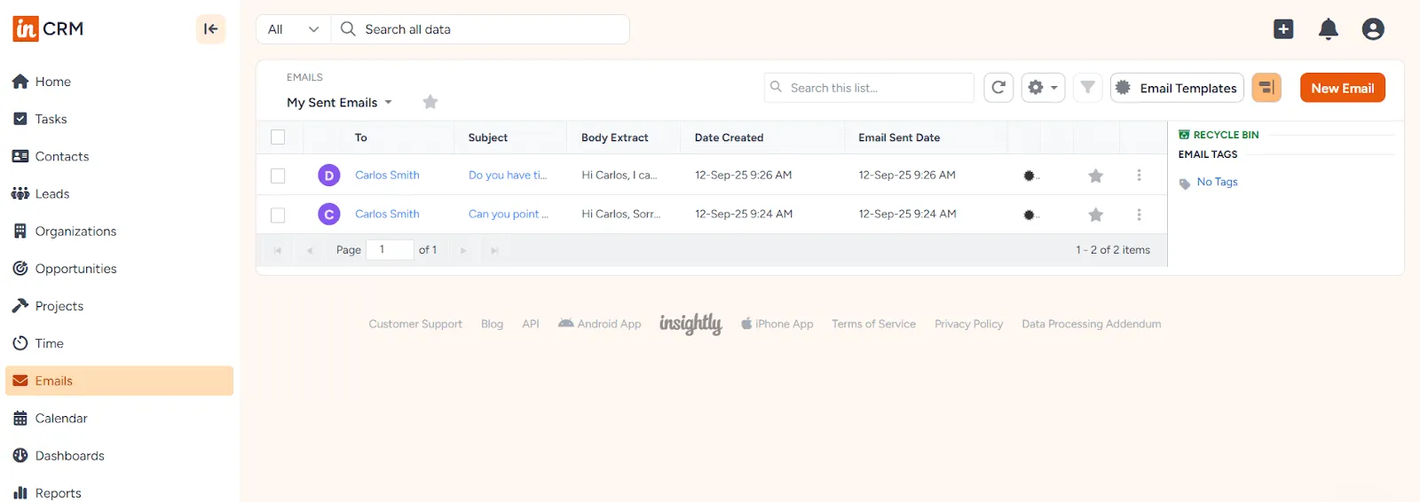Click the status dot icon in 9:26 AM row

point(1029,176)
